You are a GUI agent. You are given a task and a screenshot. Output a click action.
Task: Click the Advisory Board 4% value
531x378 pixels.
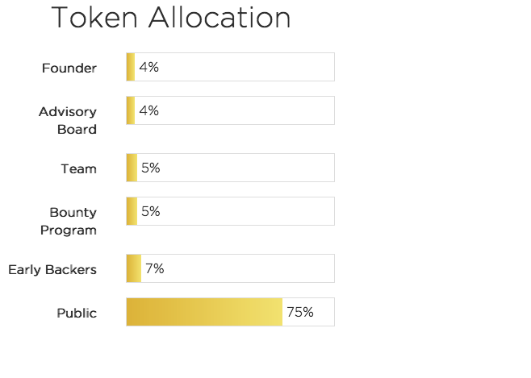coord(148,110)
